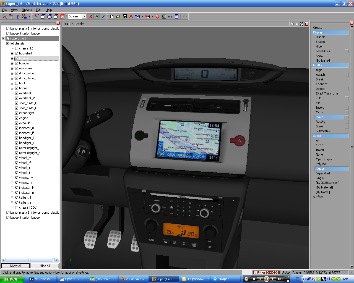This screenshot has height=283, width=354.
Task: Click the pan hand icon in viewport header
Action: (297, 24)
